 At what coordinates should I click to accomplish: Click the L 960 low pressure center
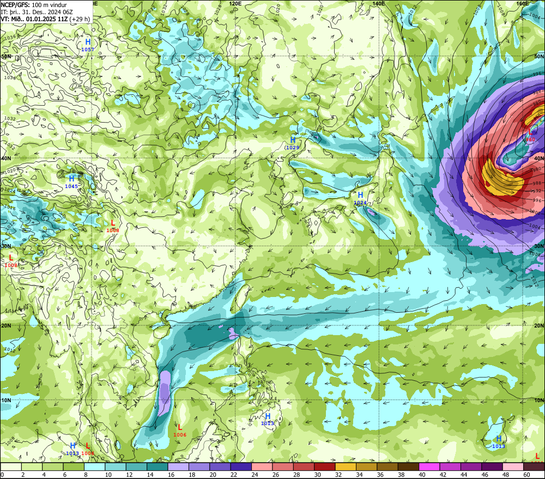pos(530,136)
